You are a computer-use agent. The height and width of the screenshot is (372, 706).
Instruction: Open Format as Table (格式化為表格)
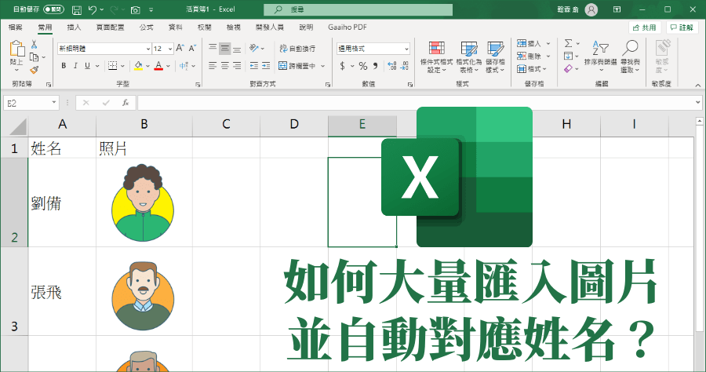tap(469, 57)
